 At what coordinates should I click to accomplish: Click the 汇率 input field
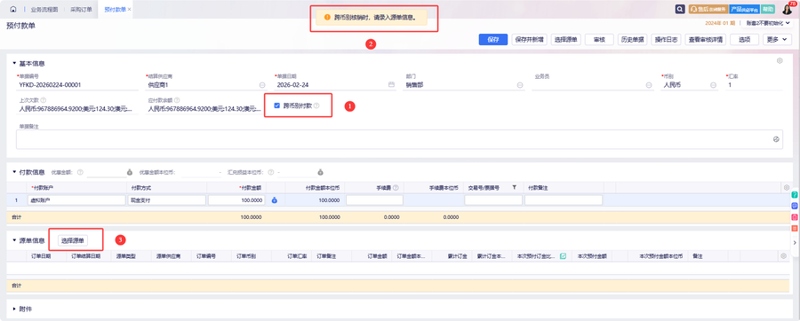tap(754, 85)
